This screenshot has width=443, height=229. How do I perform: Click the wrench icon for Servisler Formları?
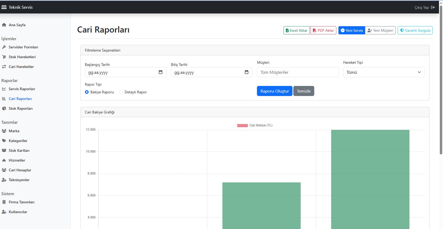pyautogui.click(x=4, y=47)
